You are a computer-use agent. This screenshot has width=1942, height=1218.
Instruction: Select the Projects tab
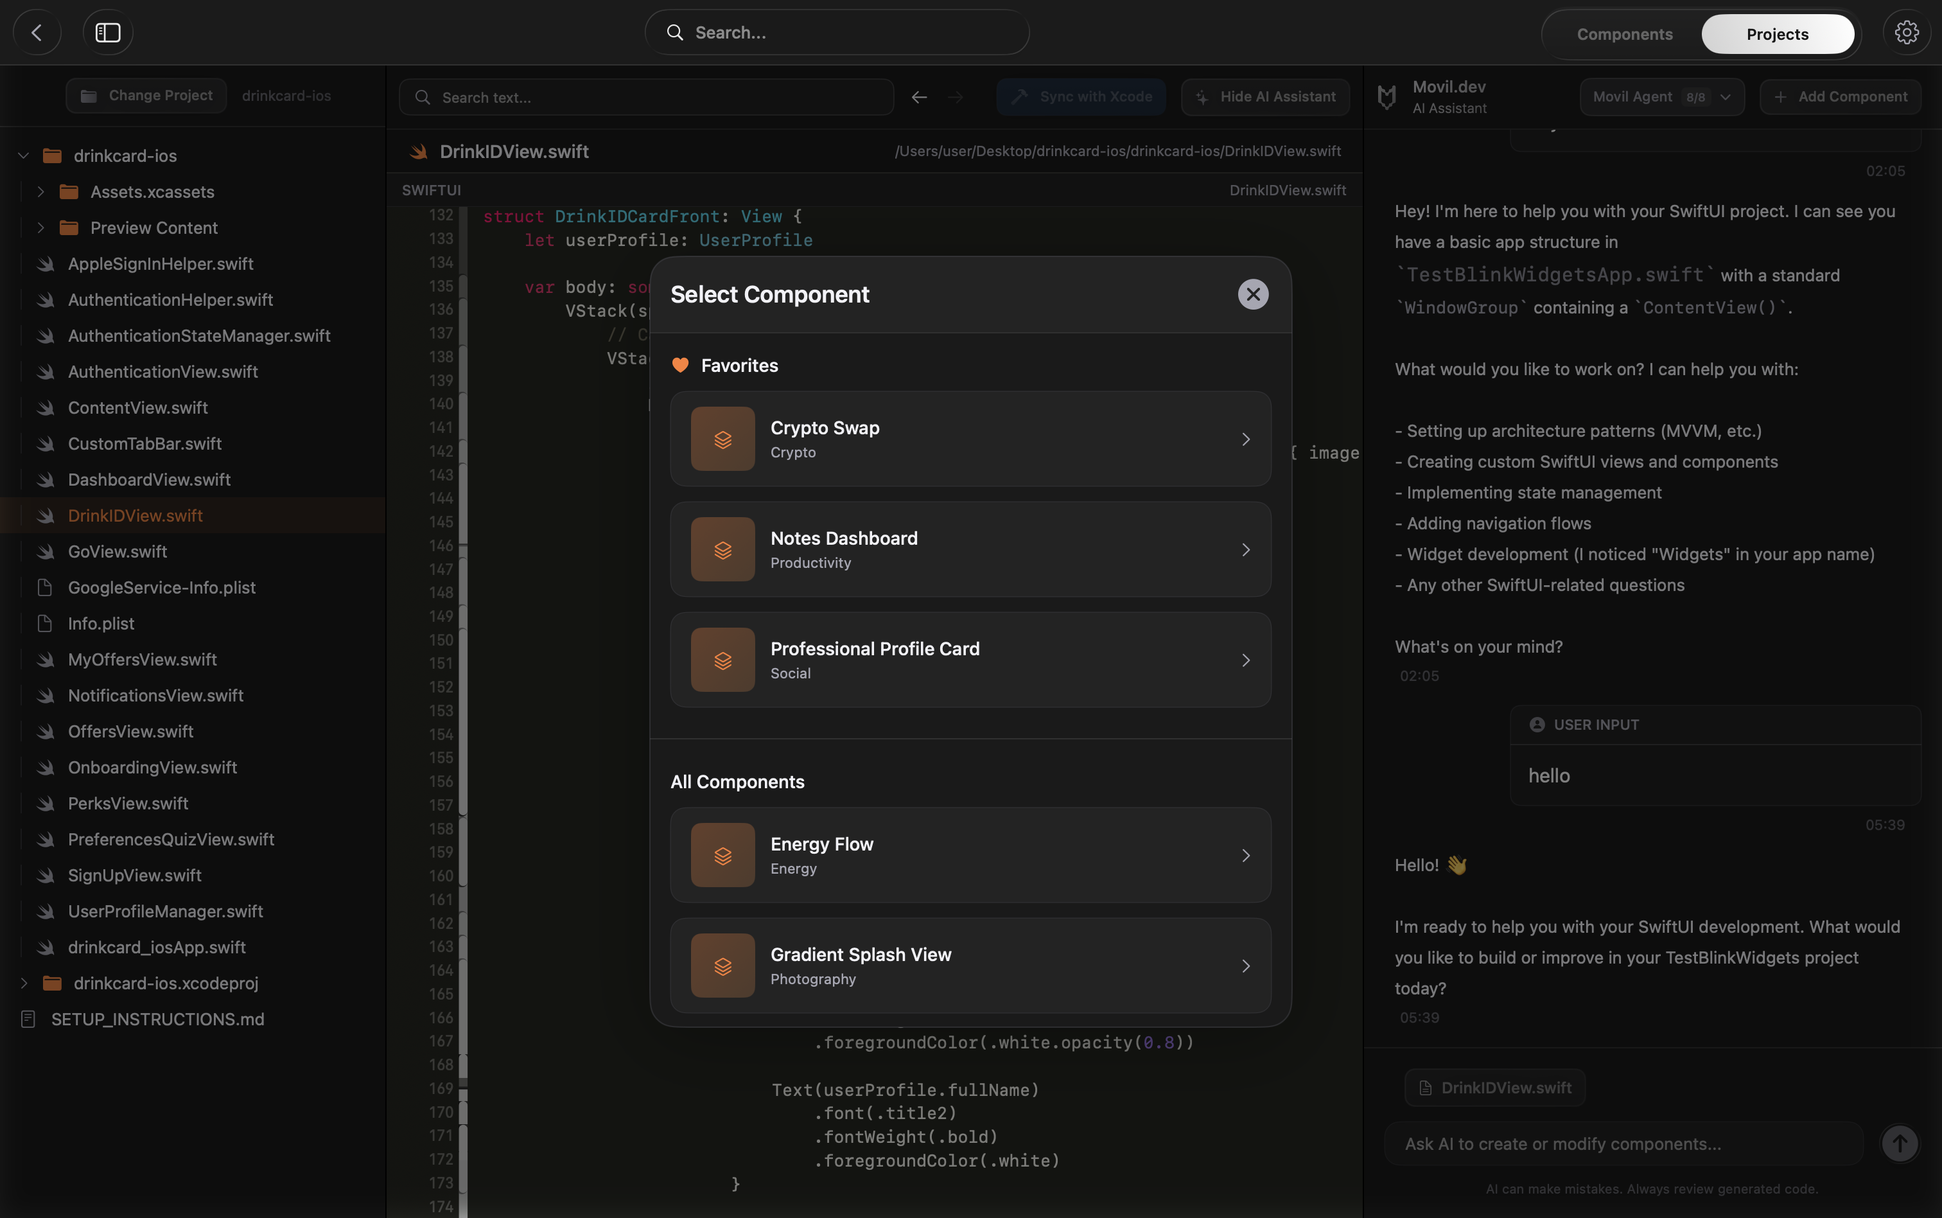(1778, 34)
